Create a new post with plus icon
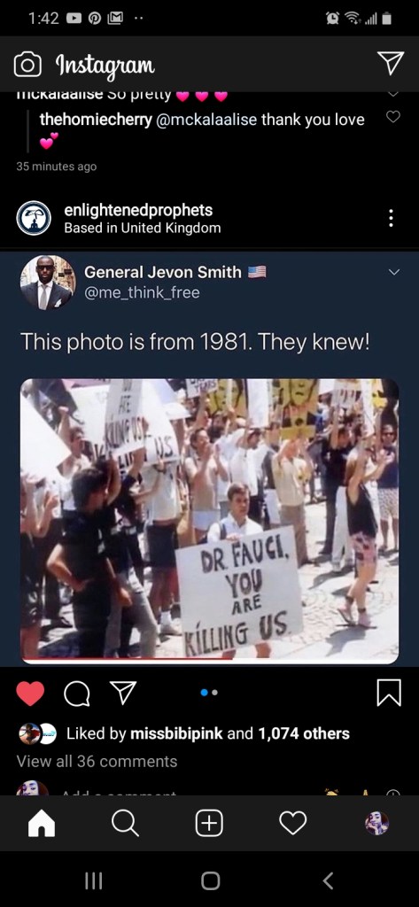 (209, 823)
